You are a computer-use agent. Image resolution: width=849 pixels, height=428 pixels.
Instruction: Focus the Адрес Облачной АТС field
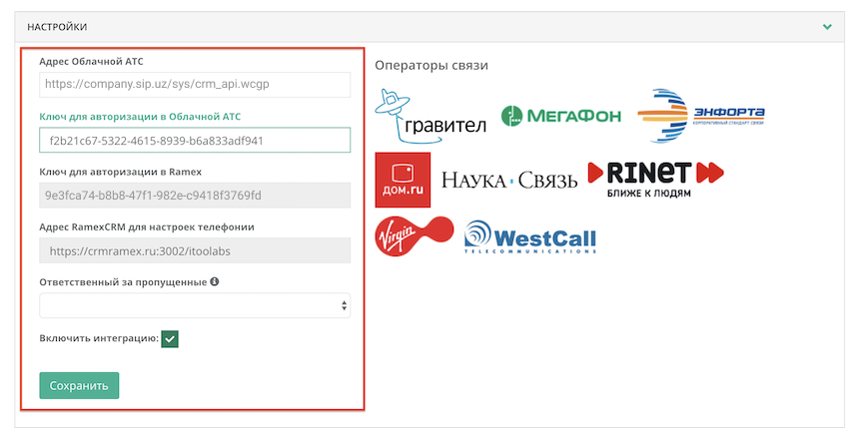(195, 85)
